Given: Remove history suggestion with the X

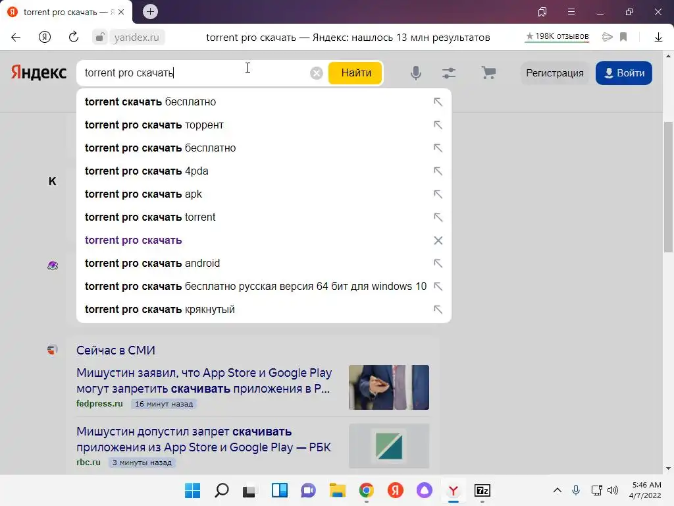Looking at the screenshot, I should (438, 240).
